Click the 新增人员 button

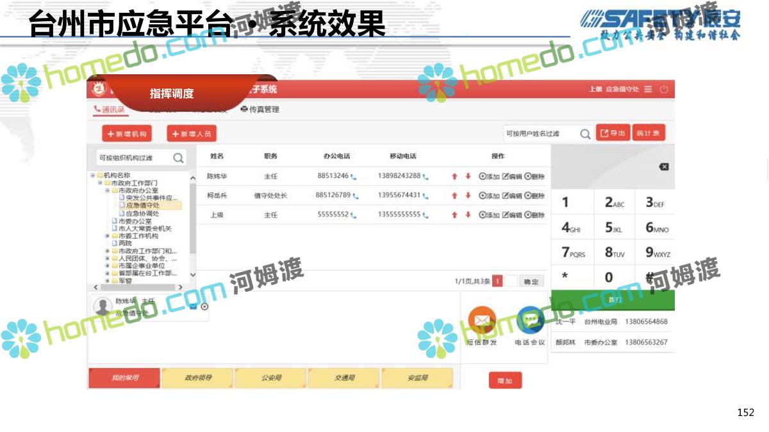[x=192, y=134]
